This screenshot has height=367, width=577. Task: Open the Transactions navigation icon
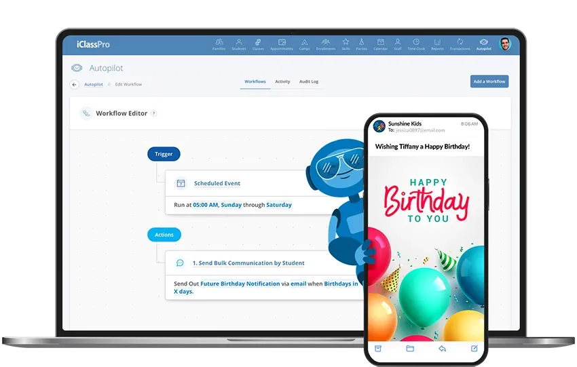click(x=460, y=44)
